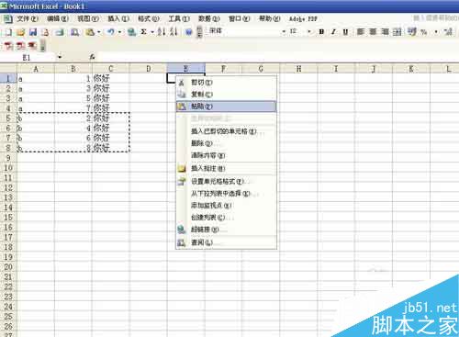Viewport: 459px width, 337px height.
Task: Choose 删除 (Delete) in context menu
Action: pos(227,143)
